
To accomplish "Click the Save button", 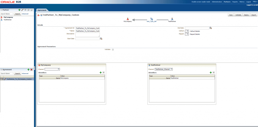I will (x=231, y=15).
